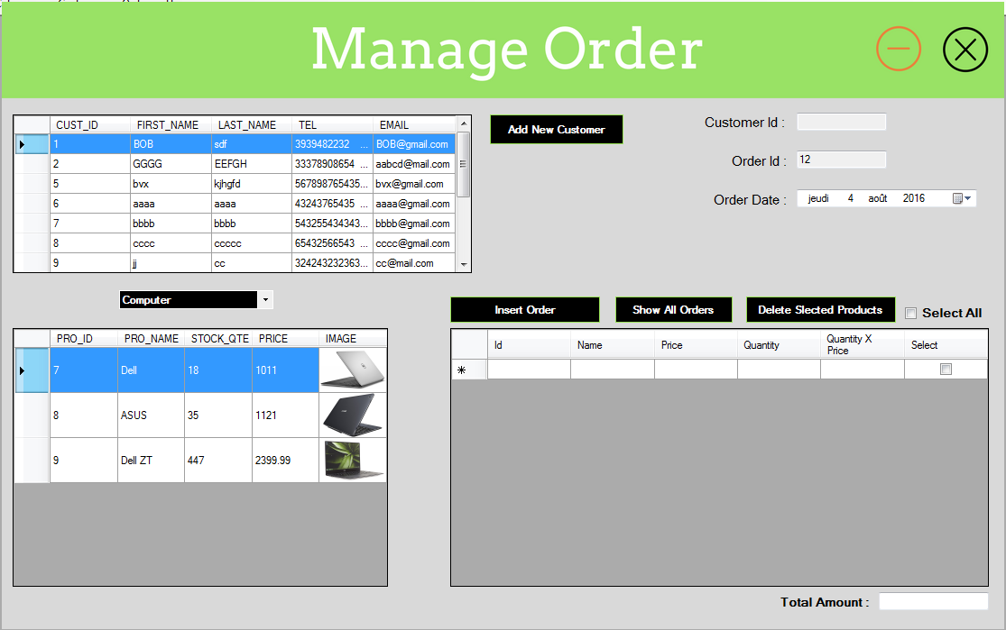Screen dimensions: 1006x630
Task: Click the Delete Slected Products button
Action: (x=820, y=309)
